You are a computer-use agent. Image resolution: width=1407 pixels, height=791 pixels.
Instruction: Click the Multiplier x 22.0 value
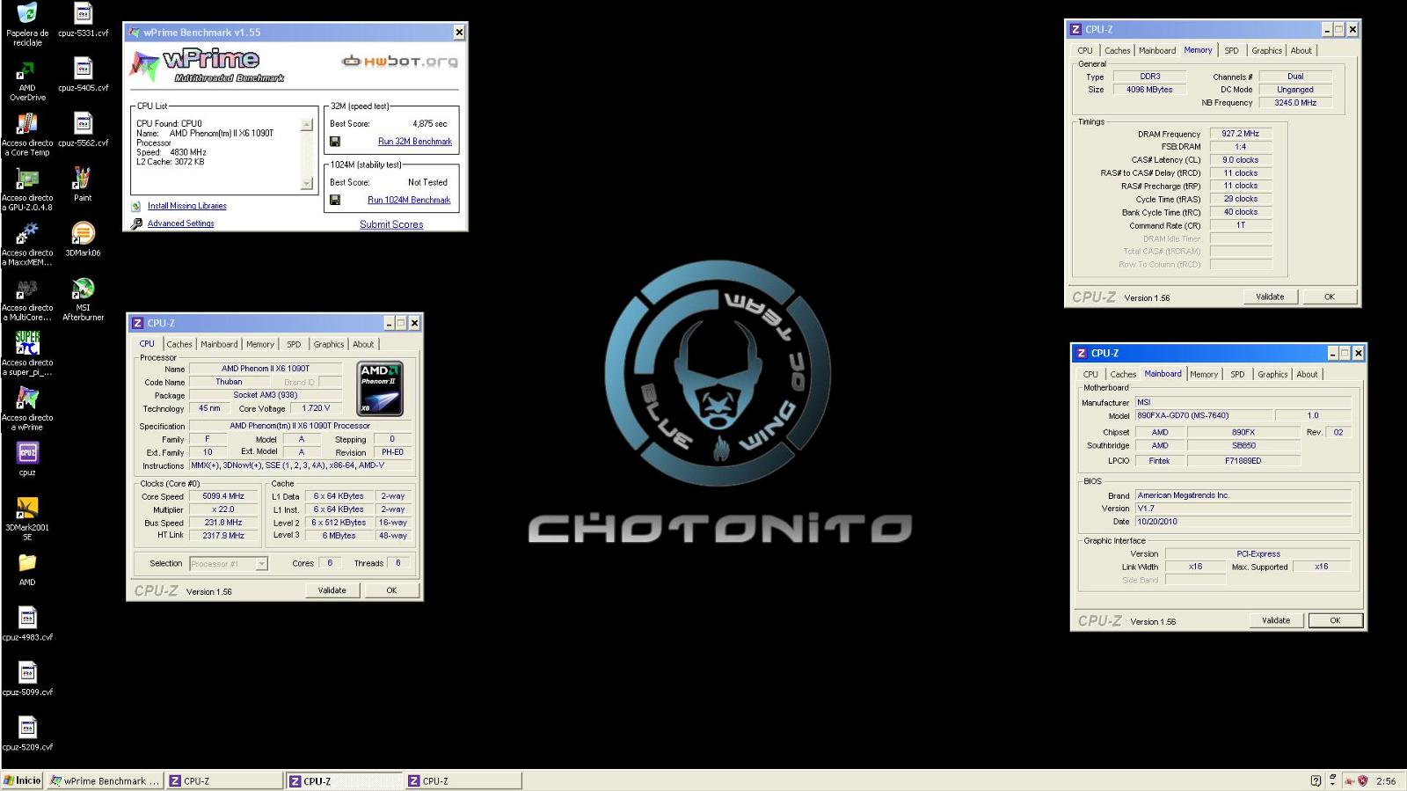224,510
